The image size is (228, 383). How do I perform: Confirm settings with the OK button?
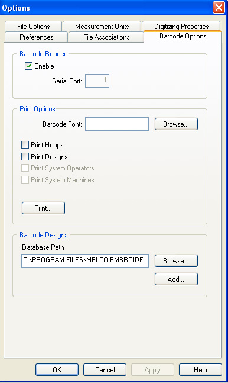coord(57,370)
